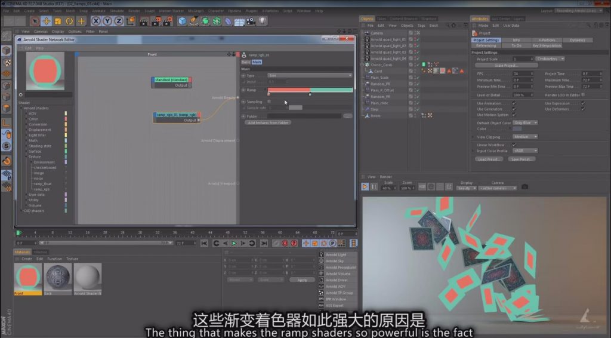Open the spline Pen tool icon
This screenshot has height=338, width=611.
pos(194,21)
